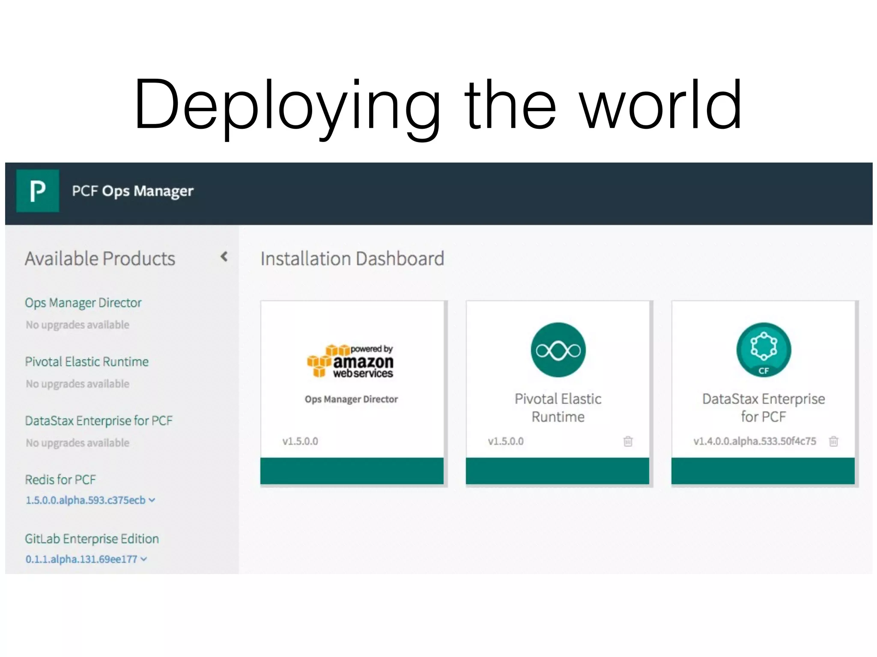Expand Redis version 1.5.0.0.alpha.593.c375ecb dropdown
The width and height of the screenshot is (877, 657).
pos(90,500)
